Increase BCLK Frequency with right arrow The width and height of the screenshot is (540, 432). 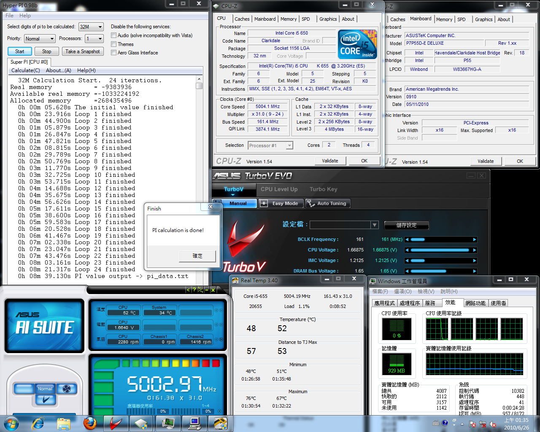pos(475,239)
